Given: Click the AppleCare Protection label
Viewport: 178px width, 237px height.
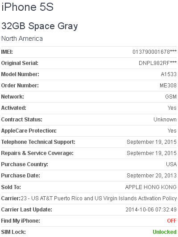Looking at the screenshot, I should point(29,131).
